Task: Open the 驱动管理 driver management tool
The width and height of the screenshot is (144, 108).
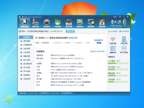Action: [x=69, y=23]
